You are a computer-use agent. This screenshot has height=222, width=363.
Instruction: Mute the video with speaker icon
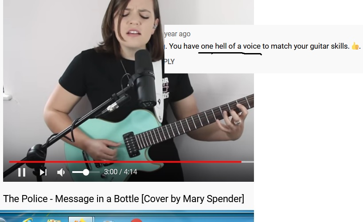[61, 172]
